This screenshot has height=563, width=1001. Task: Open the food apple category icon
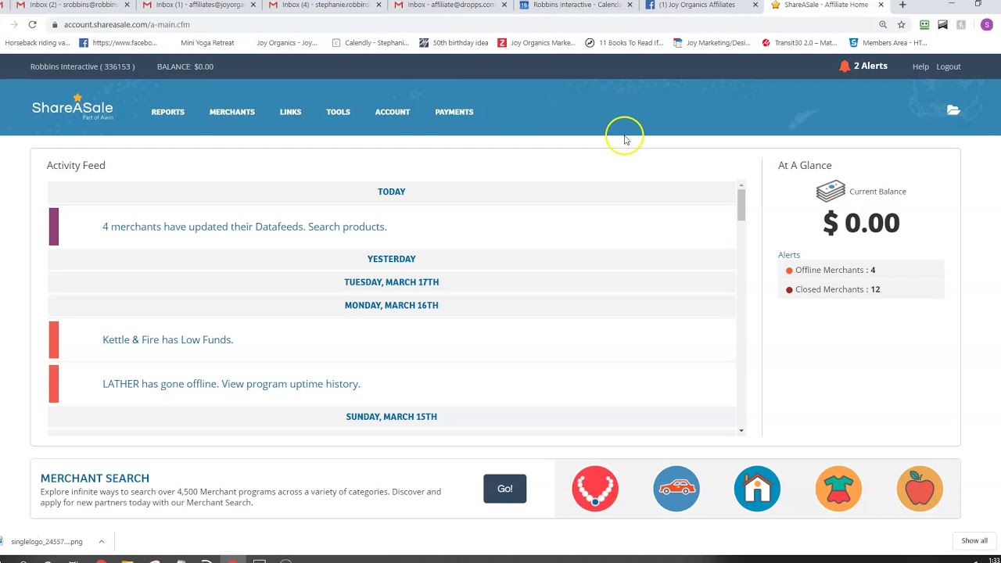[920, 489]
